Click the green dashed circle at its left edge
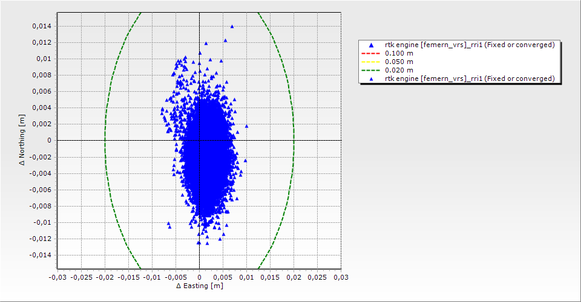Image resolution: width=581 pixels, height=302 pixels. click(105, 140)
